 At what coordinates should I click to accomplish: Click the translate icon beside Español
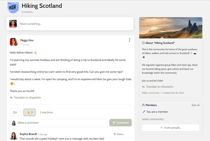pyautogui.click(x=11, y=98)
